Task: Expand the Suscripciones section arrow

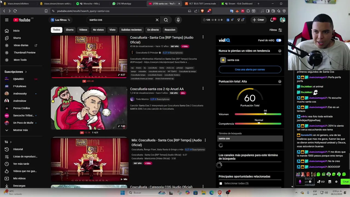Action: pos(26,72)
